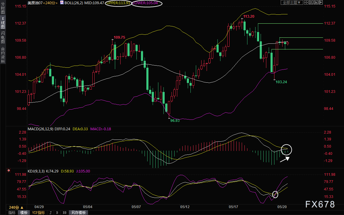This screenshot has height=215, width=344.
Task: Click the MACD(26,12,9) indicator label
Action: [40, 129]
